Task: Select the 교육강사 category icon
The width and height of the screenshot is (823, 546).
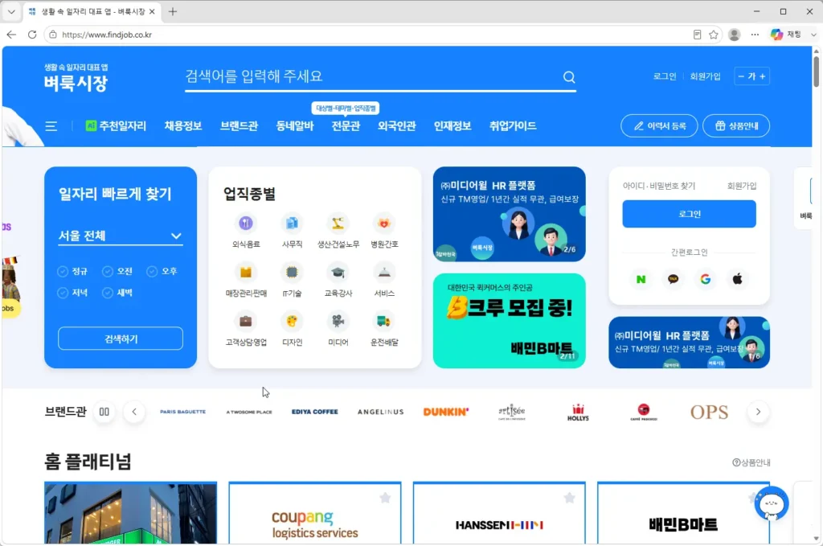Action: (338, 272)
